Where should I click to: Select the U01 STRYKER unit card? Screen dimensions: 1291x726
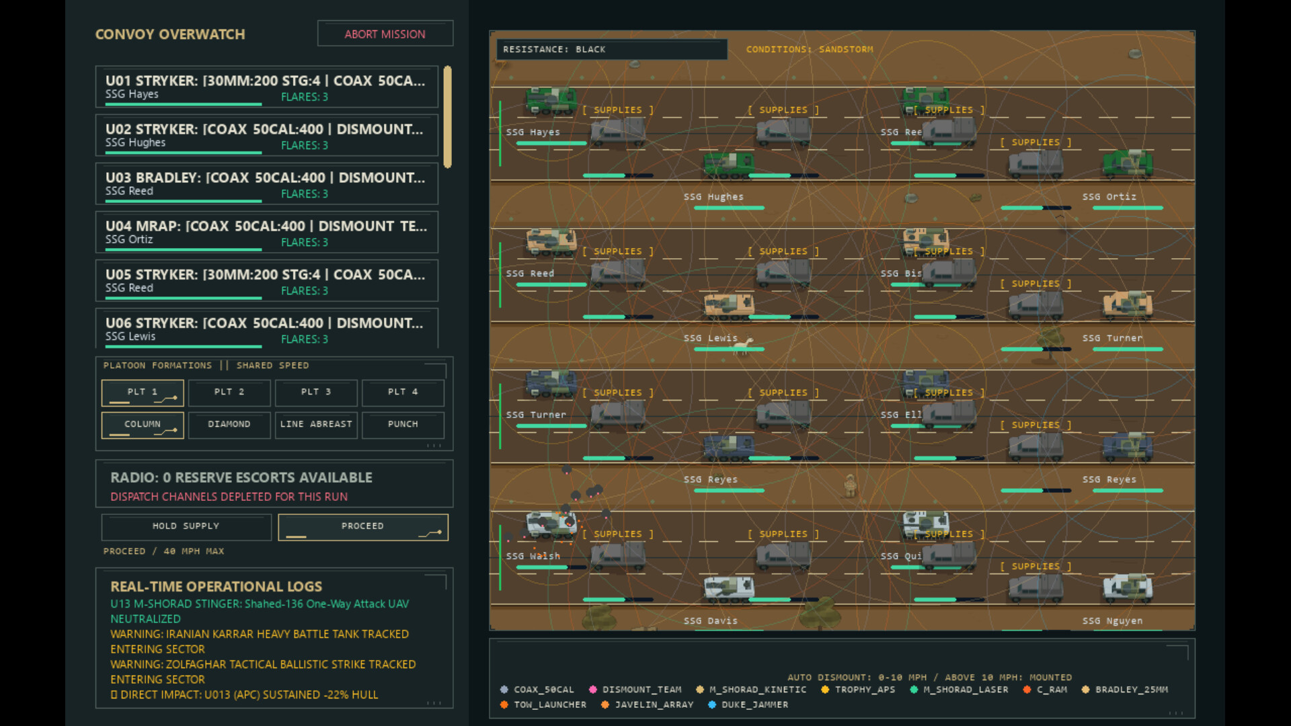click(267, 87)
